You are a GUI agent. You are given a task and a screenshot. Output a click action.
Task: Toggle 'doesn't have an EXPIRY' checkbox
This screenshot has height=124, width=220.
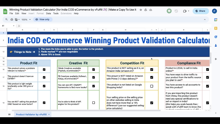click(44, 77)
